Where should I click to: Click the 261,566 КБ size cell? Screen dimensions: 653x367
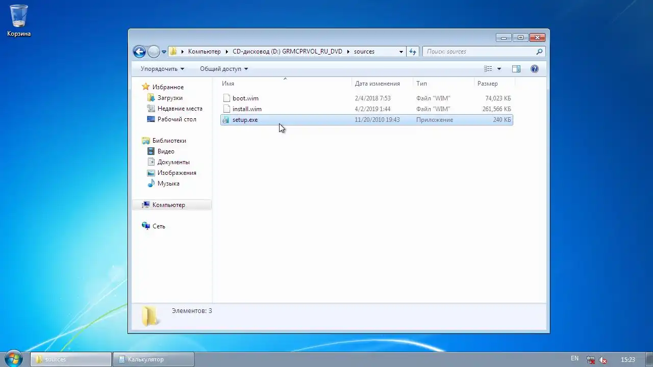[x=496, y=109]
